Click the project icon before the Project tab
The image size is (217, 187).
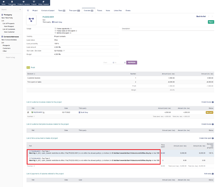tap(28, 10)
